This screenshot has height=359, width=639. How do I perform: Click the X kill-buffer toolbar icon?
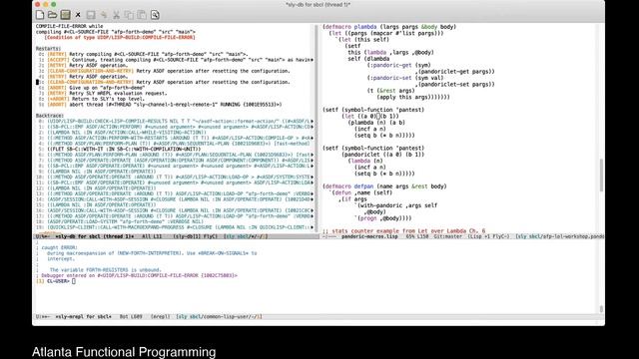[x=78, y=15]
